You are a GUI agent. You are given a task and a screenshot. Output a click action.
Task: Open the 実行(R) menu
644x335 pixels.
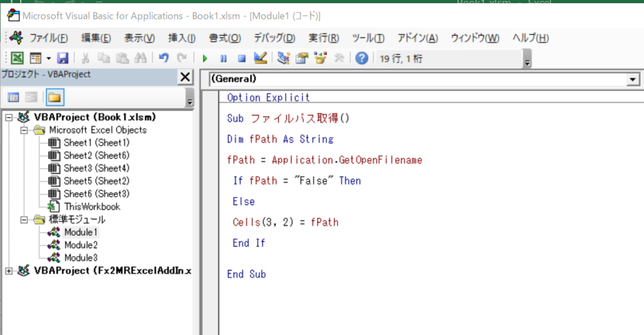(324, 38)
